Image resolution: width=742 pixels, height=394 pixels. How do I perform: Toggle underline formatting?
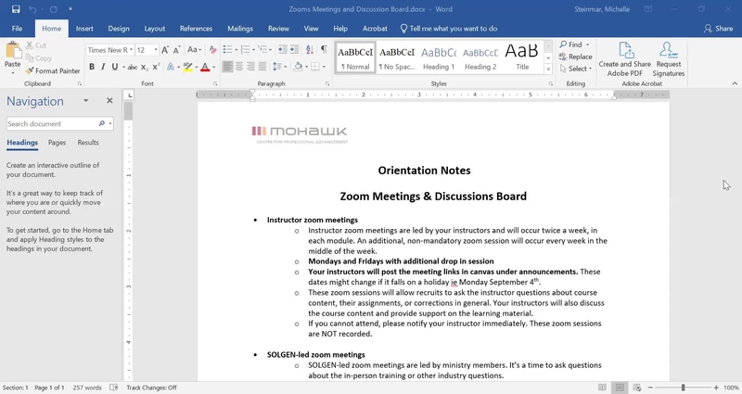click(x=114, y=67)
